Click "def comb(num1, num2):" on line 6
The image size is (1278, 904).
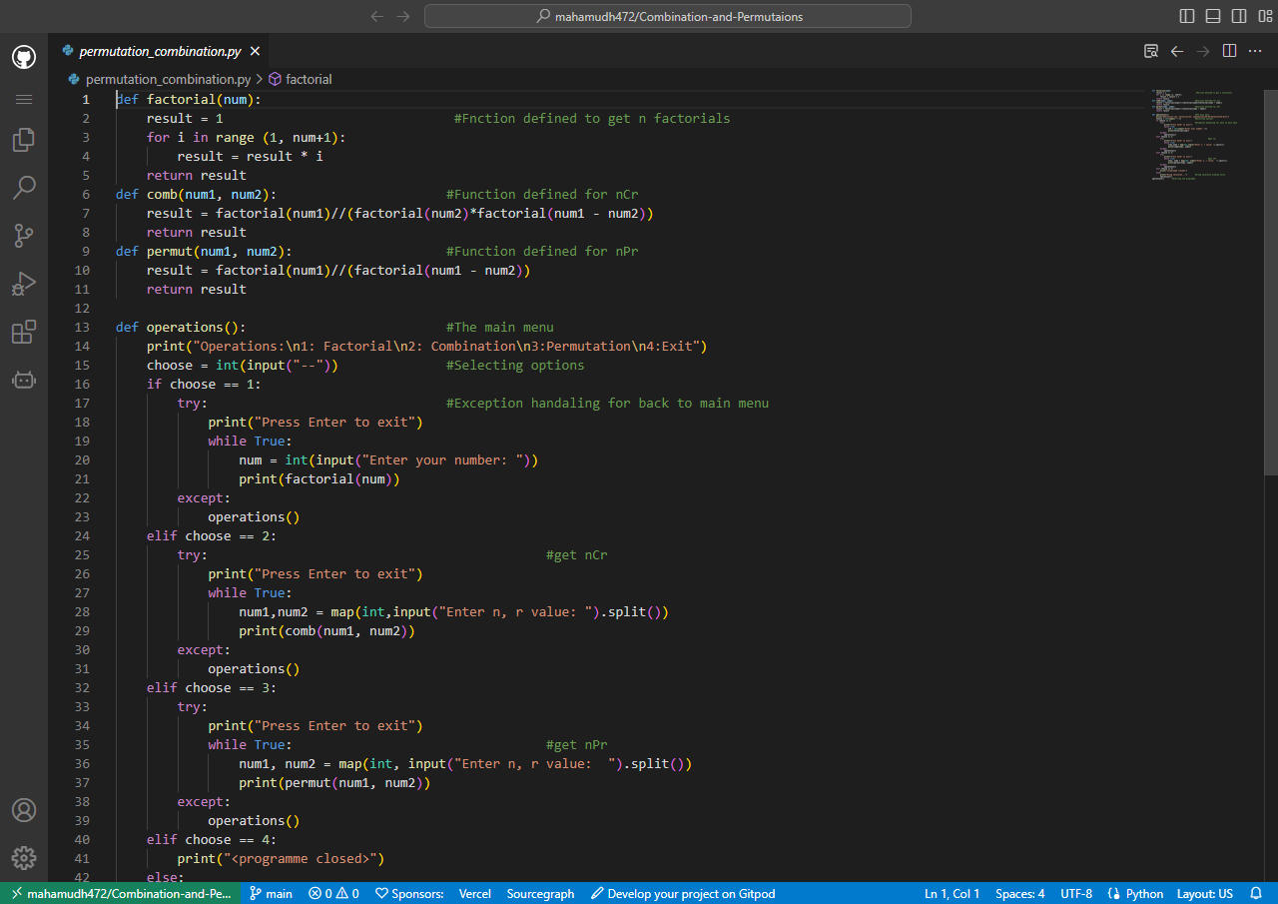pos(197,194)
